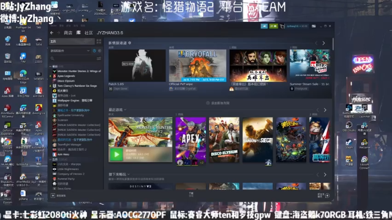This screenshot has width=392, height=220.
Task: Advance the What's New row with the right arrow
Action: (323, 43)
